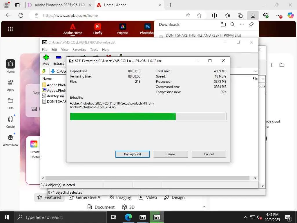297x223 pixels.
Task: Click the browser Downloads toolbar button
Action: pos(253,15)
